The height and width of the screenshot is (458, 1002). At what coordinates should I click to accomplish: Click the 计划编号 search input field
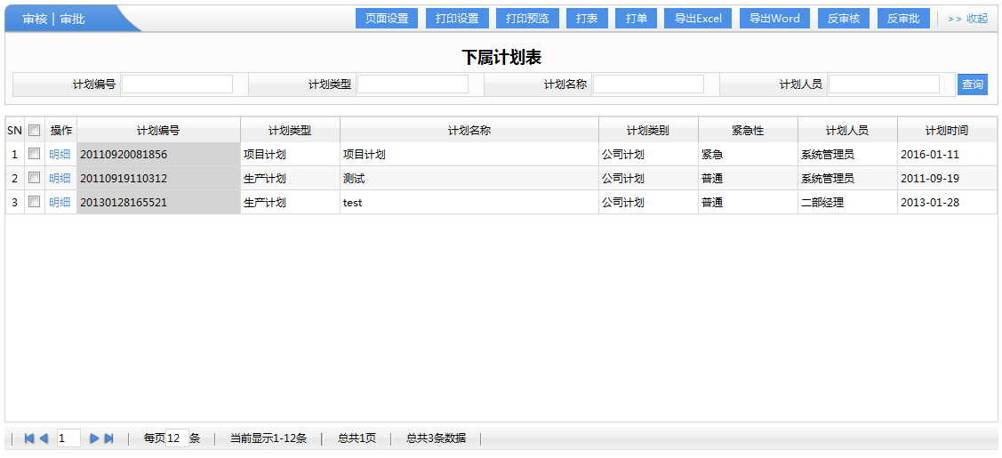177,84
